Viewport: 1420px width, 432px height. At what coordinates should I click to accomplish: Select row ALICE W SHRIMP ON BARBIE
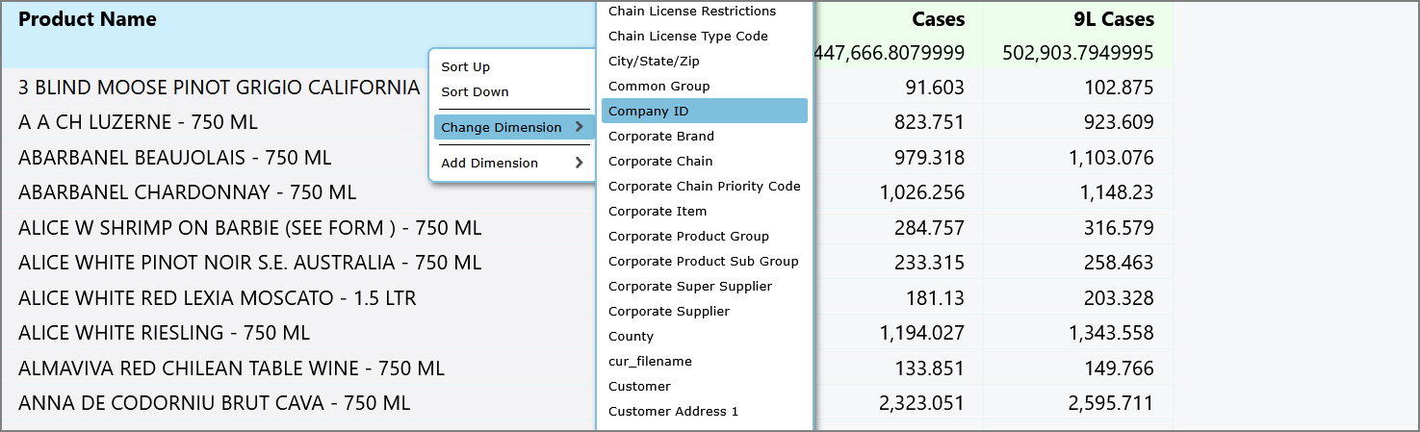[250, 228]
